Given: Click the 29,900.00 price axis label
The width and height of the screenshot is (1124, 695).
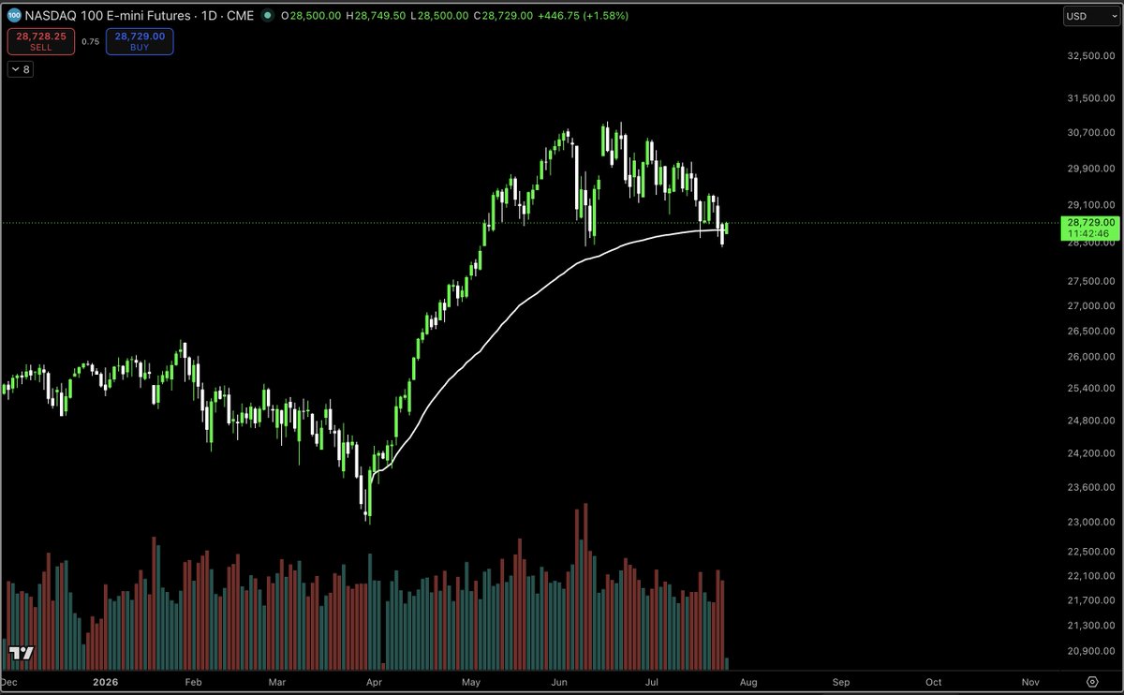Looking at the screenshot, I should coord(1089,169).
